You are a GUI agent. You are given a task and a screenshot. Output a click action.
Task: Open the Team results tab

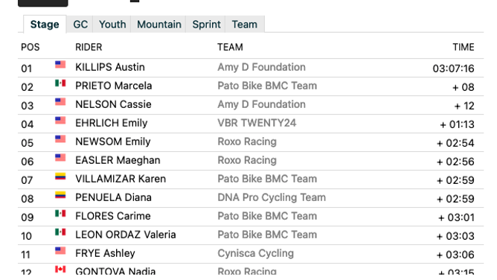[245, 25]
